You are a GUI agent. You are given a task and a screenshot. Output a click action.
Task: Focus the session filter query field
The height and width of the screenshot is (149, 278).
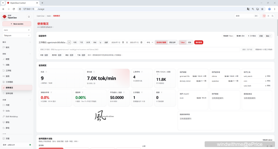pos(139,49)
